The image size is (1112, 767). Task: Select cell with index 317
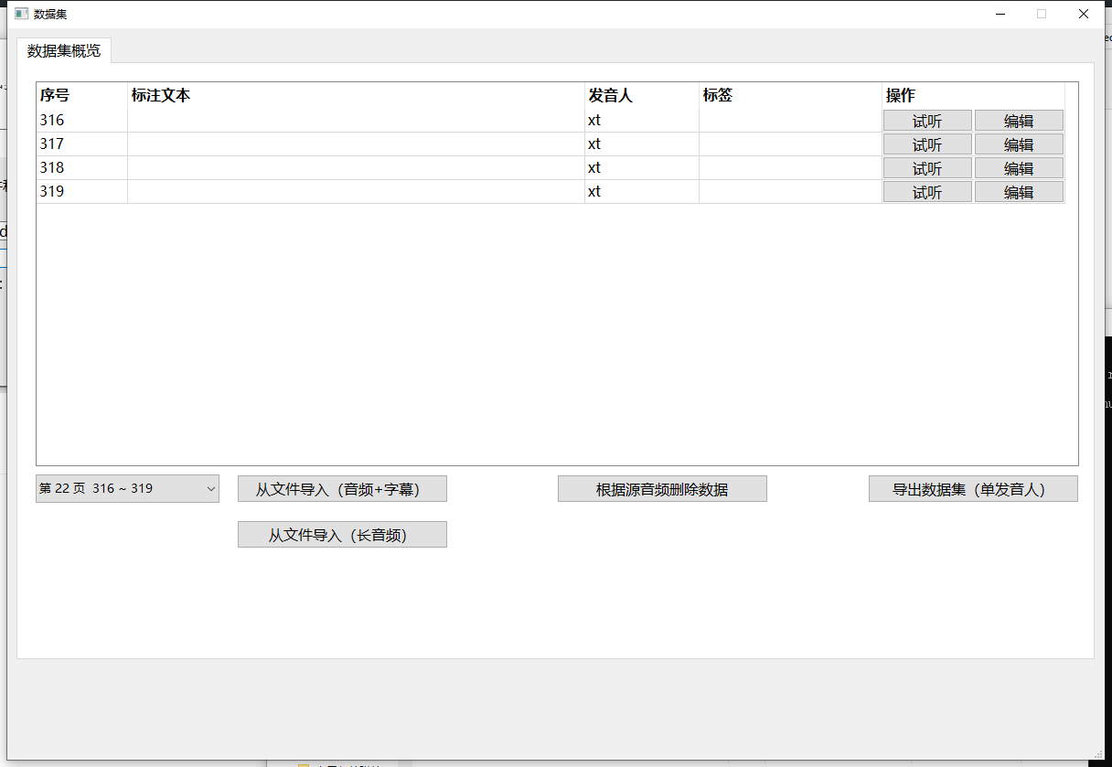(x=82, y=144)
